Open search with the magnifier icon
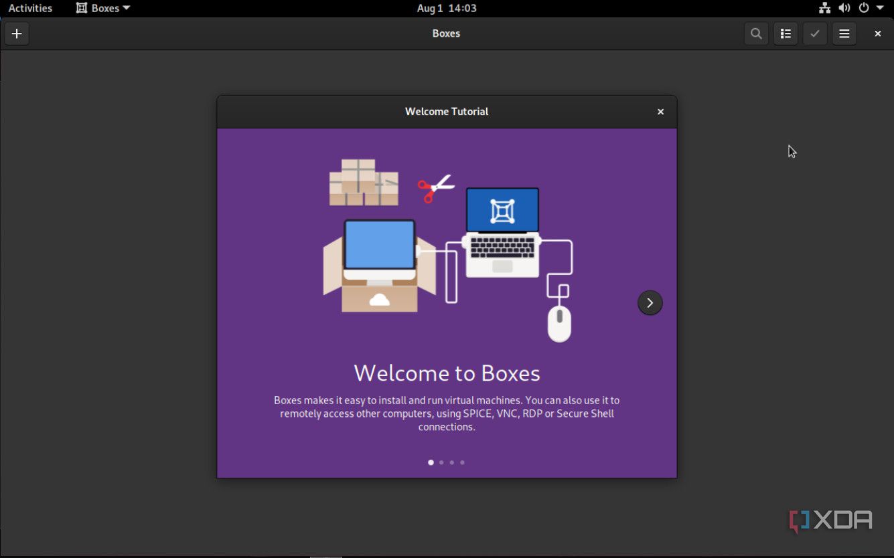Screen dimensions: 894x558 point(756,33)
